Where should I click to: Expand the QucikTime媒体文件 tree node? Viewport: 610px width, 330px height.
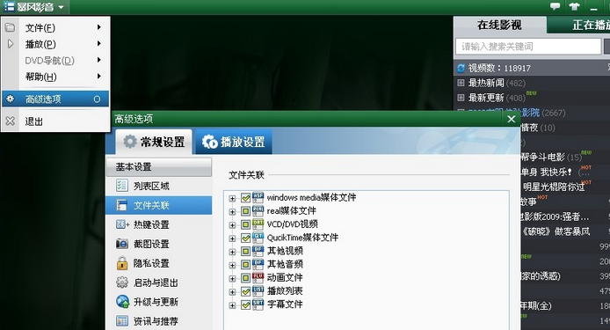tap(232, 238)
